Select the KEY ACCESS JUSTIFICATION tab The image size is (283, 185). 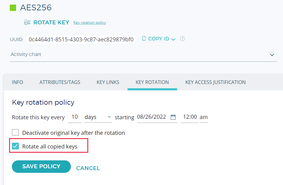pyautogui.click(x=215, y=82)
